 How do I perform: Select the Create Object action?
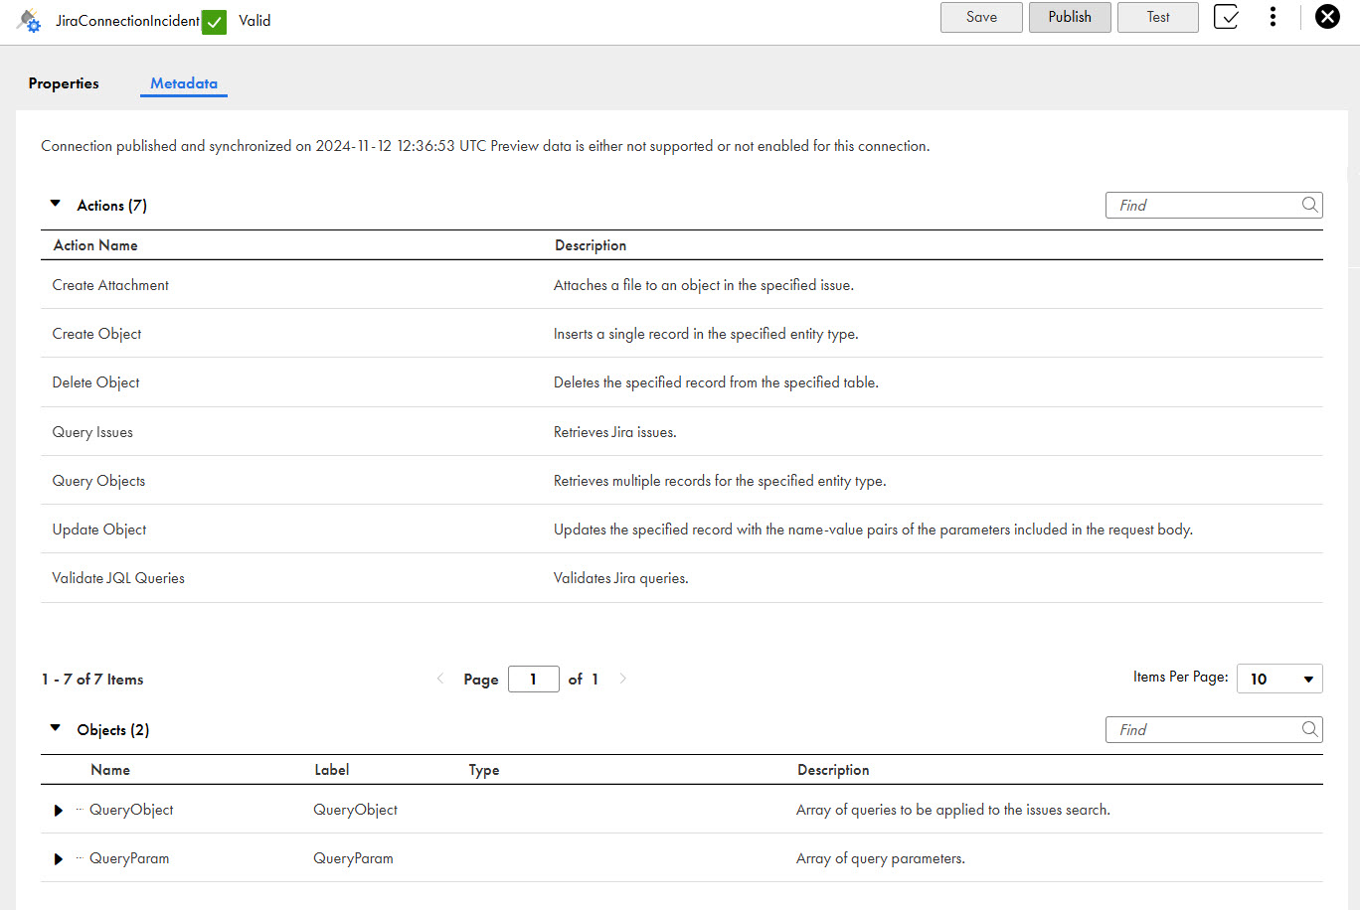pyautogui.click(x=96, y=334)
